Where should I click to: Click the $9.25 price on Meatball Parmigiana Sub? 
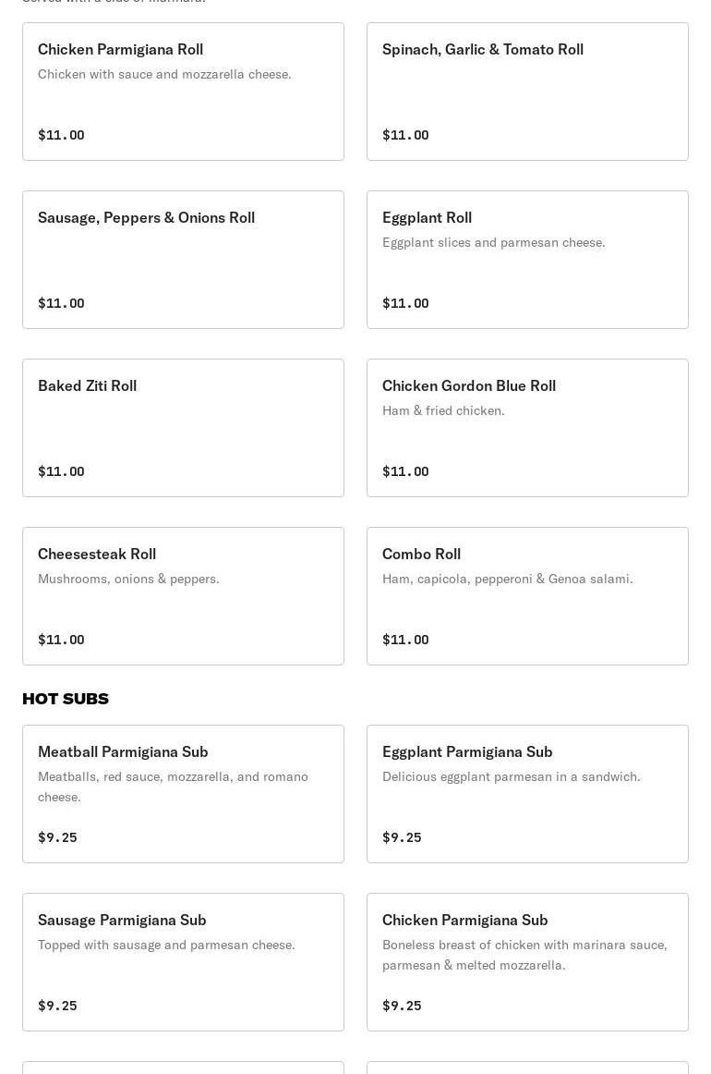57,837
